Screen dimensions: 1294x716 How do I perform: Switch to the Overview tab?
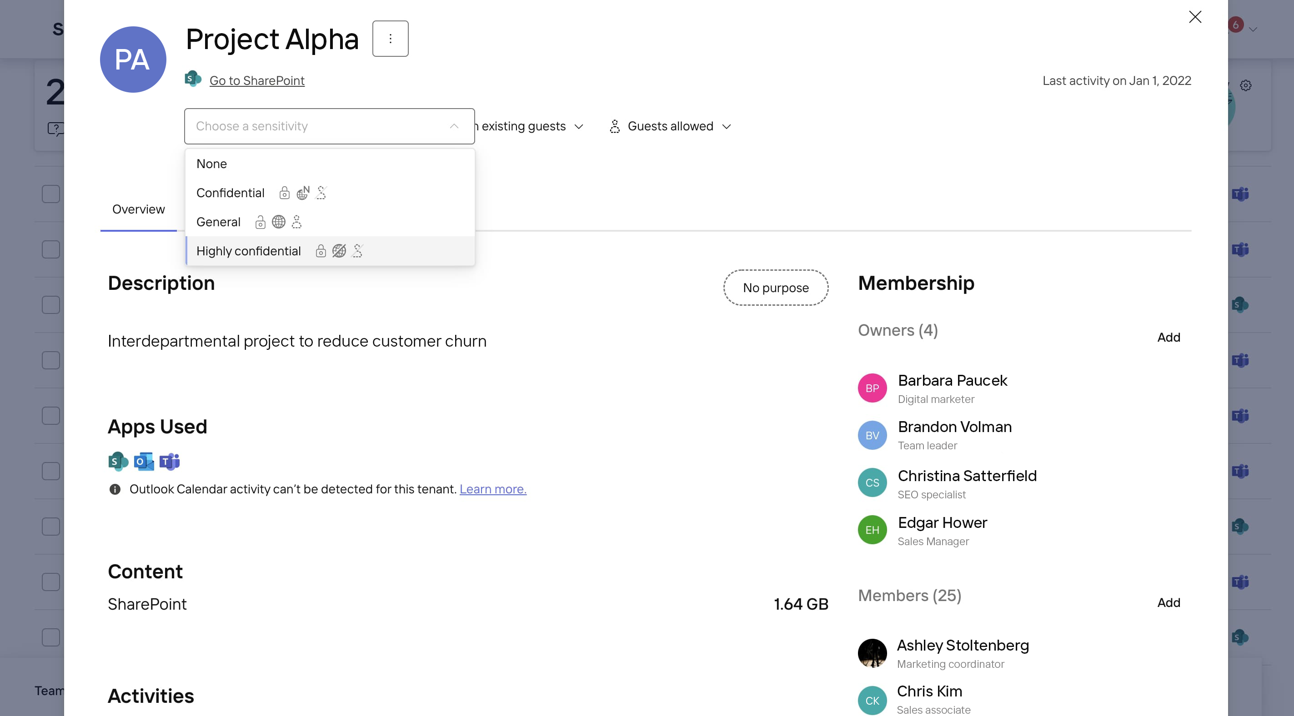pos(138,209)
